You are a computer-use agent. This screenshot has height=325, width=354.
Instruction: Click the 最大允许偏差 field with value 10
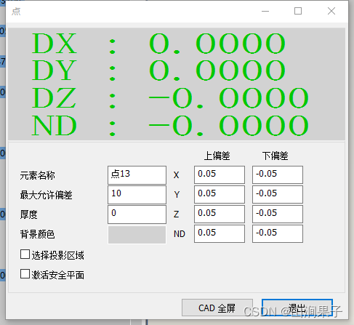coord(137,195)
